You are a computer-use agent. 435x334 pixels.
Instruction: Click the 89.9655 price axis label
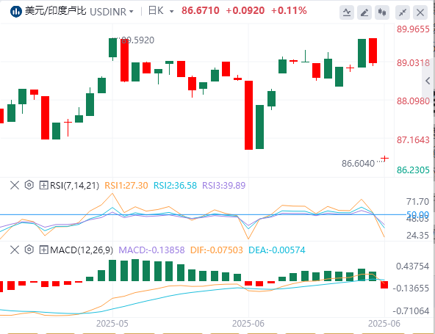tap(413, 29)
